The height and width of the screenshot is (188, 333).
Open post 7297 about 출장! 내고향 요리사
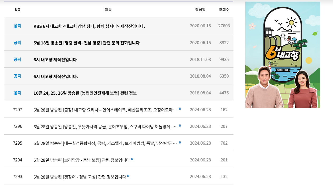[x=105, y=110]
